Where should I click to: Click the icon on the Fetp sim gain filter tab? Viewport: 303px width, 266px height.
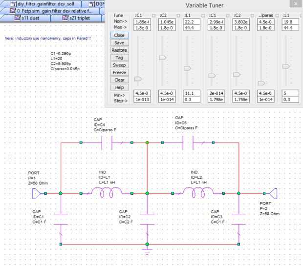click(13, 11)
